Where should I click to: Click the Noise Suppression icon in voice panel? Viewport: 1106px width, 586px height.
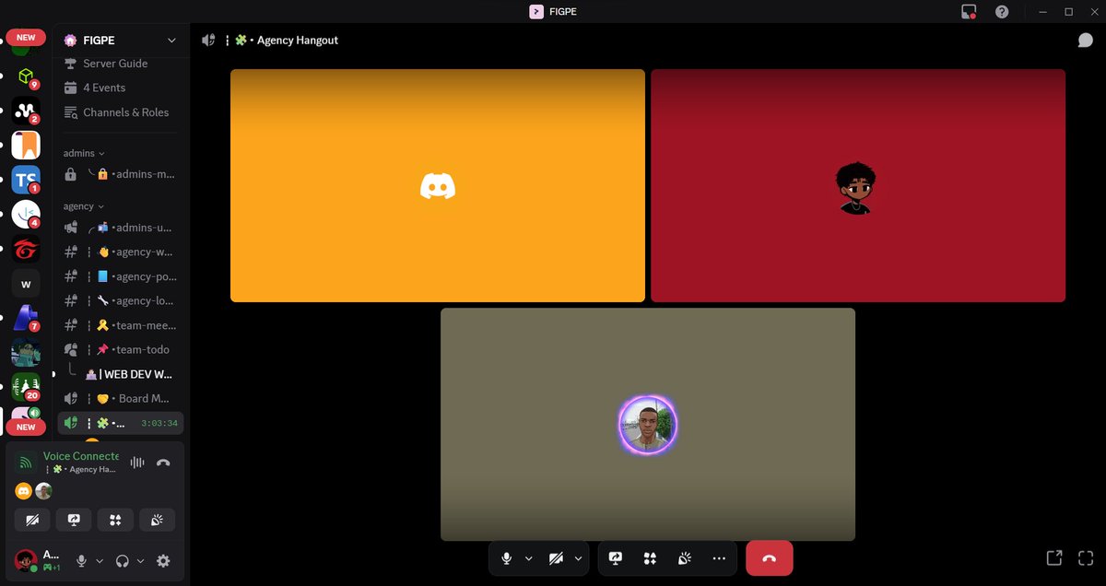(x=136, y=463)
